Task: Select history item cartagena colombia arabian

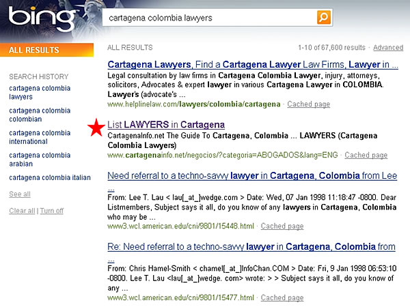Action: (40, 160)
